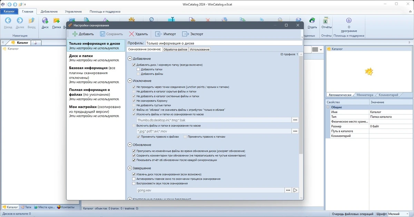
Task: Toggle 'Воспроизвести звук после сканирования' checkbox
Action: click(x=134, y=183)
